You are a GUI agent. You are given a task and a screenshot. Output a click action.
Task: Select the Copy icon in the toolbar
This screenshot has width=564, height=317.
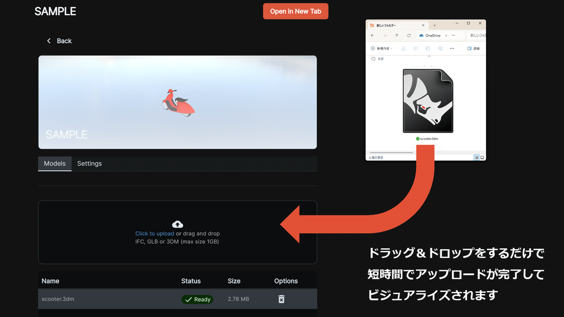point(416,48)
